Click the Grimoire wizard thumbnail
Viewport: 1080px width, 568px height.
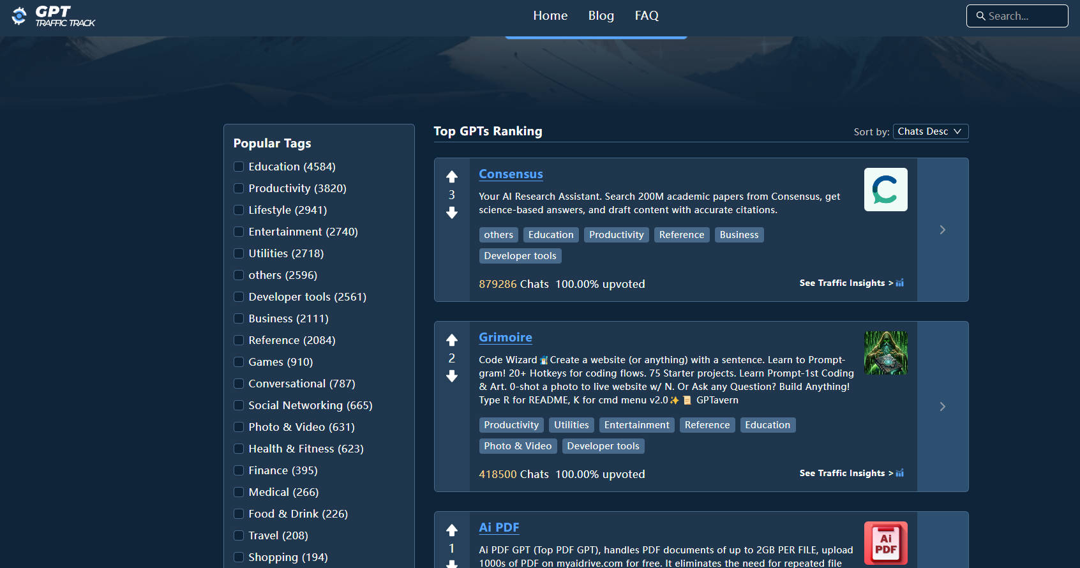point(886,353)
